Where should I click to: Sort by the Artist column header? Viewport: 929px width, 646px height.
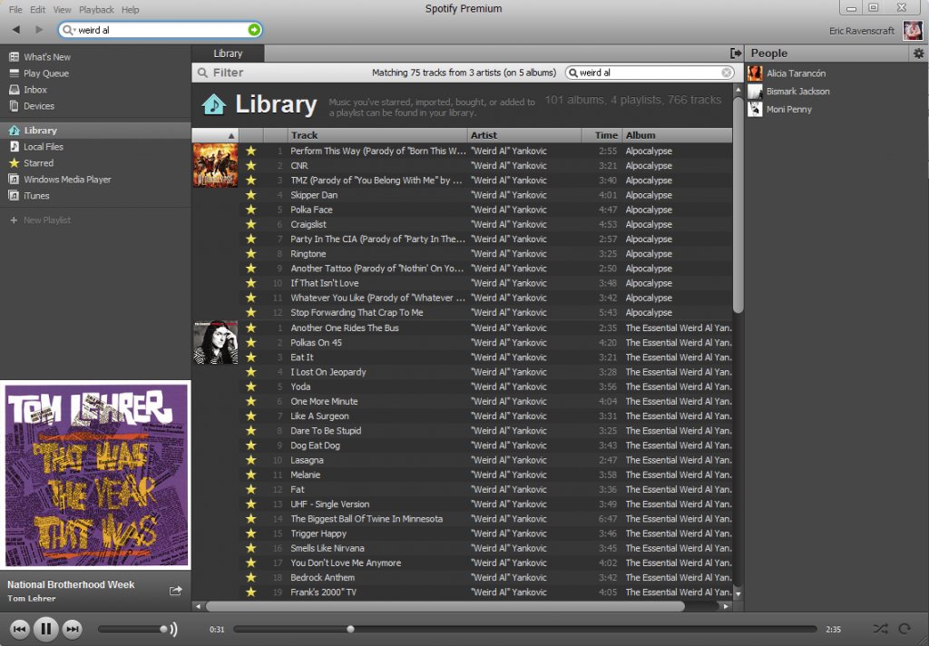pyautogui.click(x=524, y=135)
